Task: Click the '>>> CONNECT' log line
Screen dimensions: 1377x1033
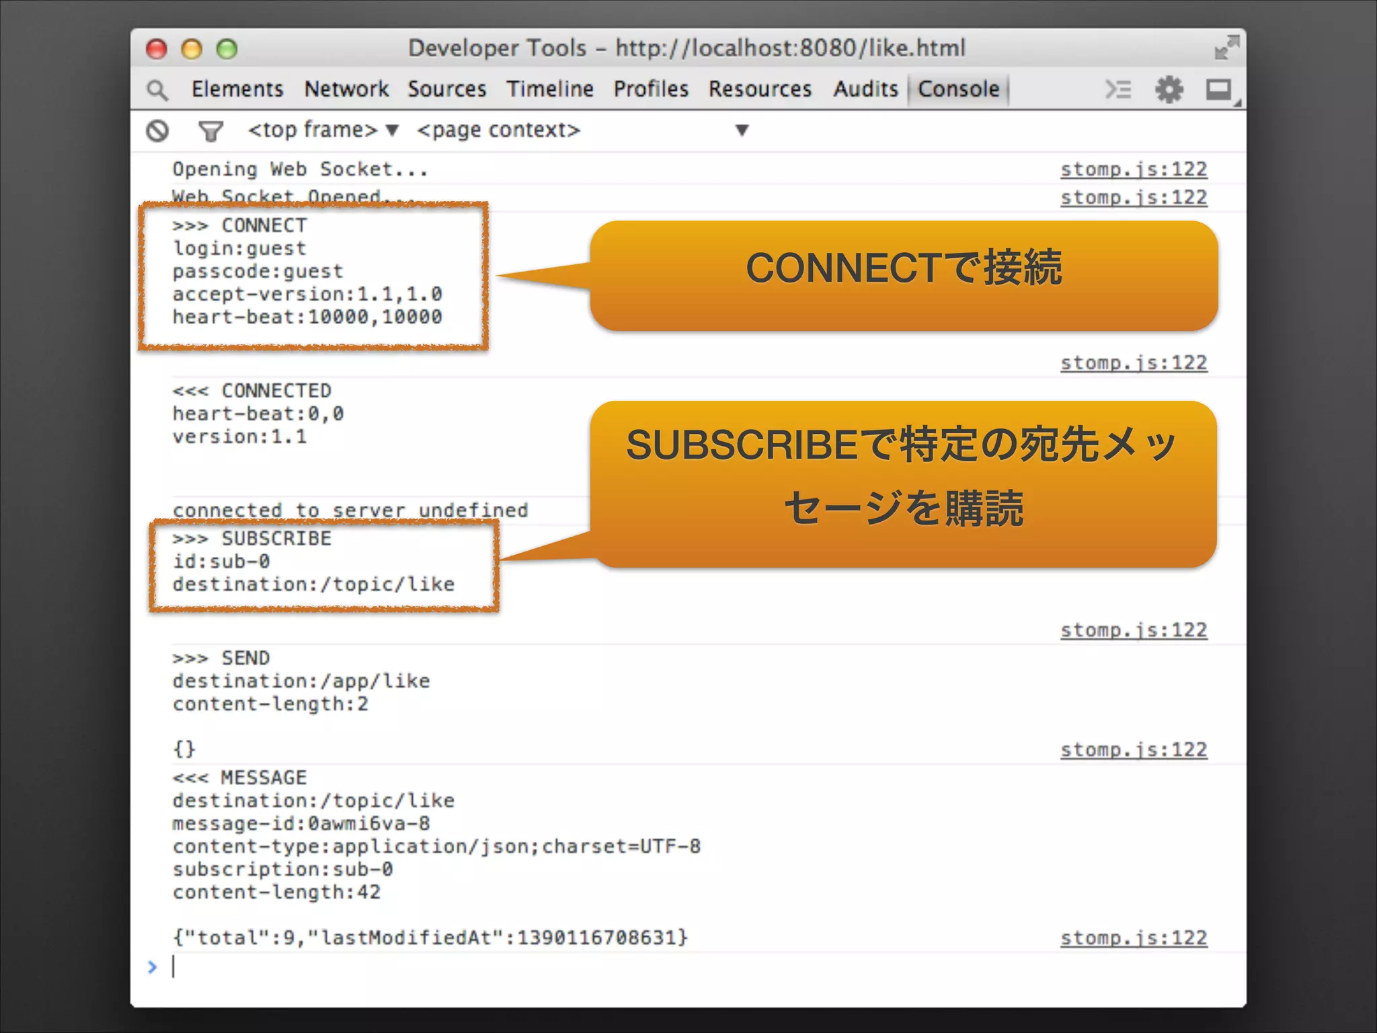Action: pyautogui.click(x=239, y=225)
